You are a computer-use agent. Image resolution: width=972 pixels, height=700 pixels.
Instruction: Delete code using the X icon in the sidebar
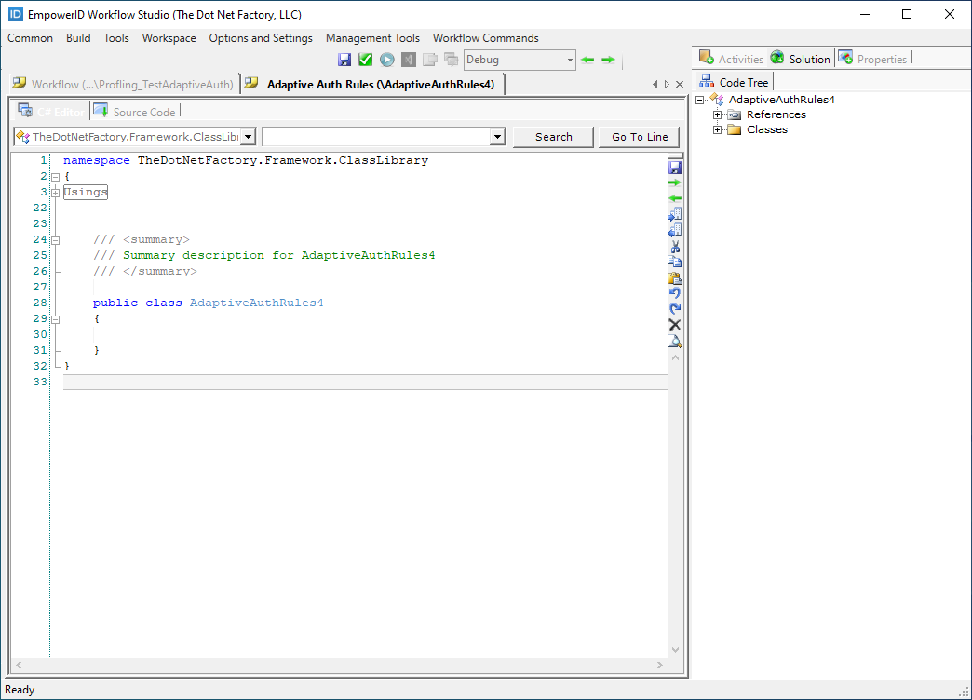(x=675, y=325)
